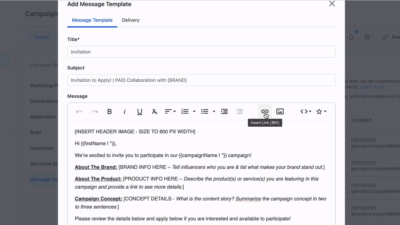Decrease indent of the paragraph
The image size is (400, 225).
(x=240, y=112)
